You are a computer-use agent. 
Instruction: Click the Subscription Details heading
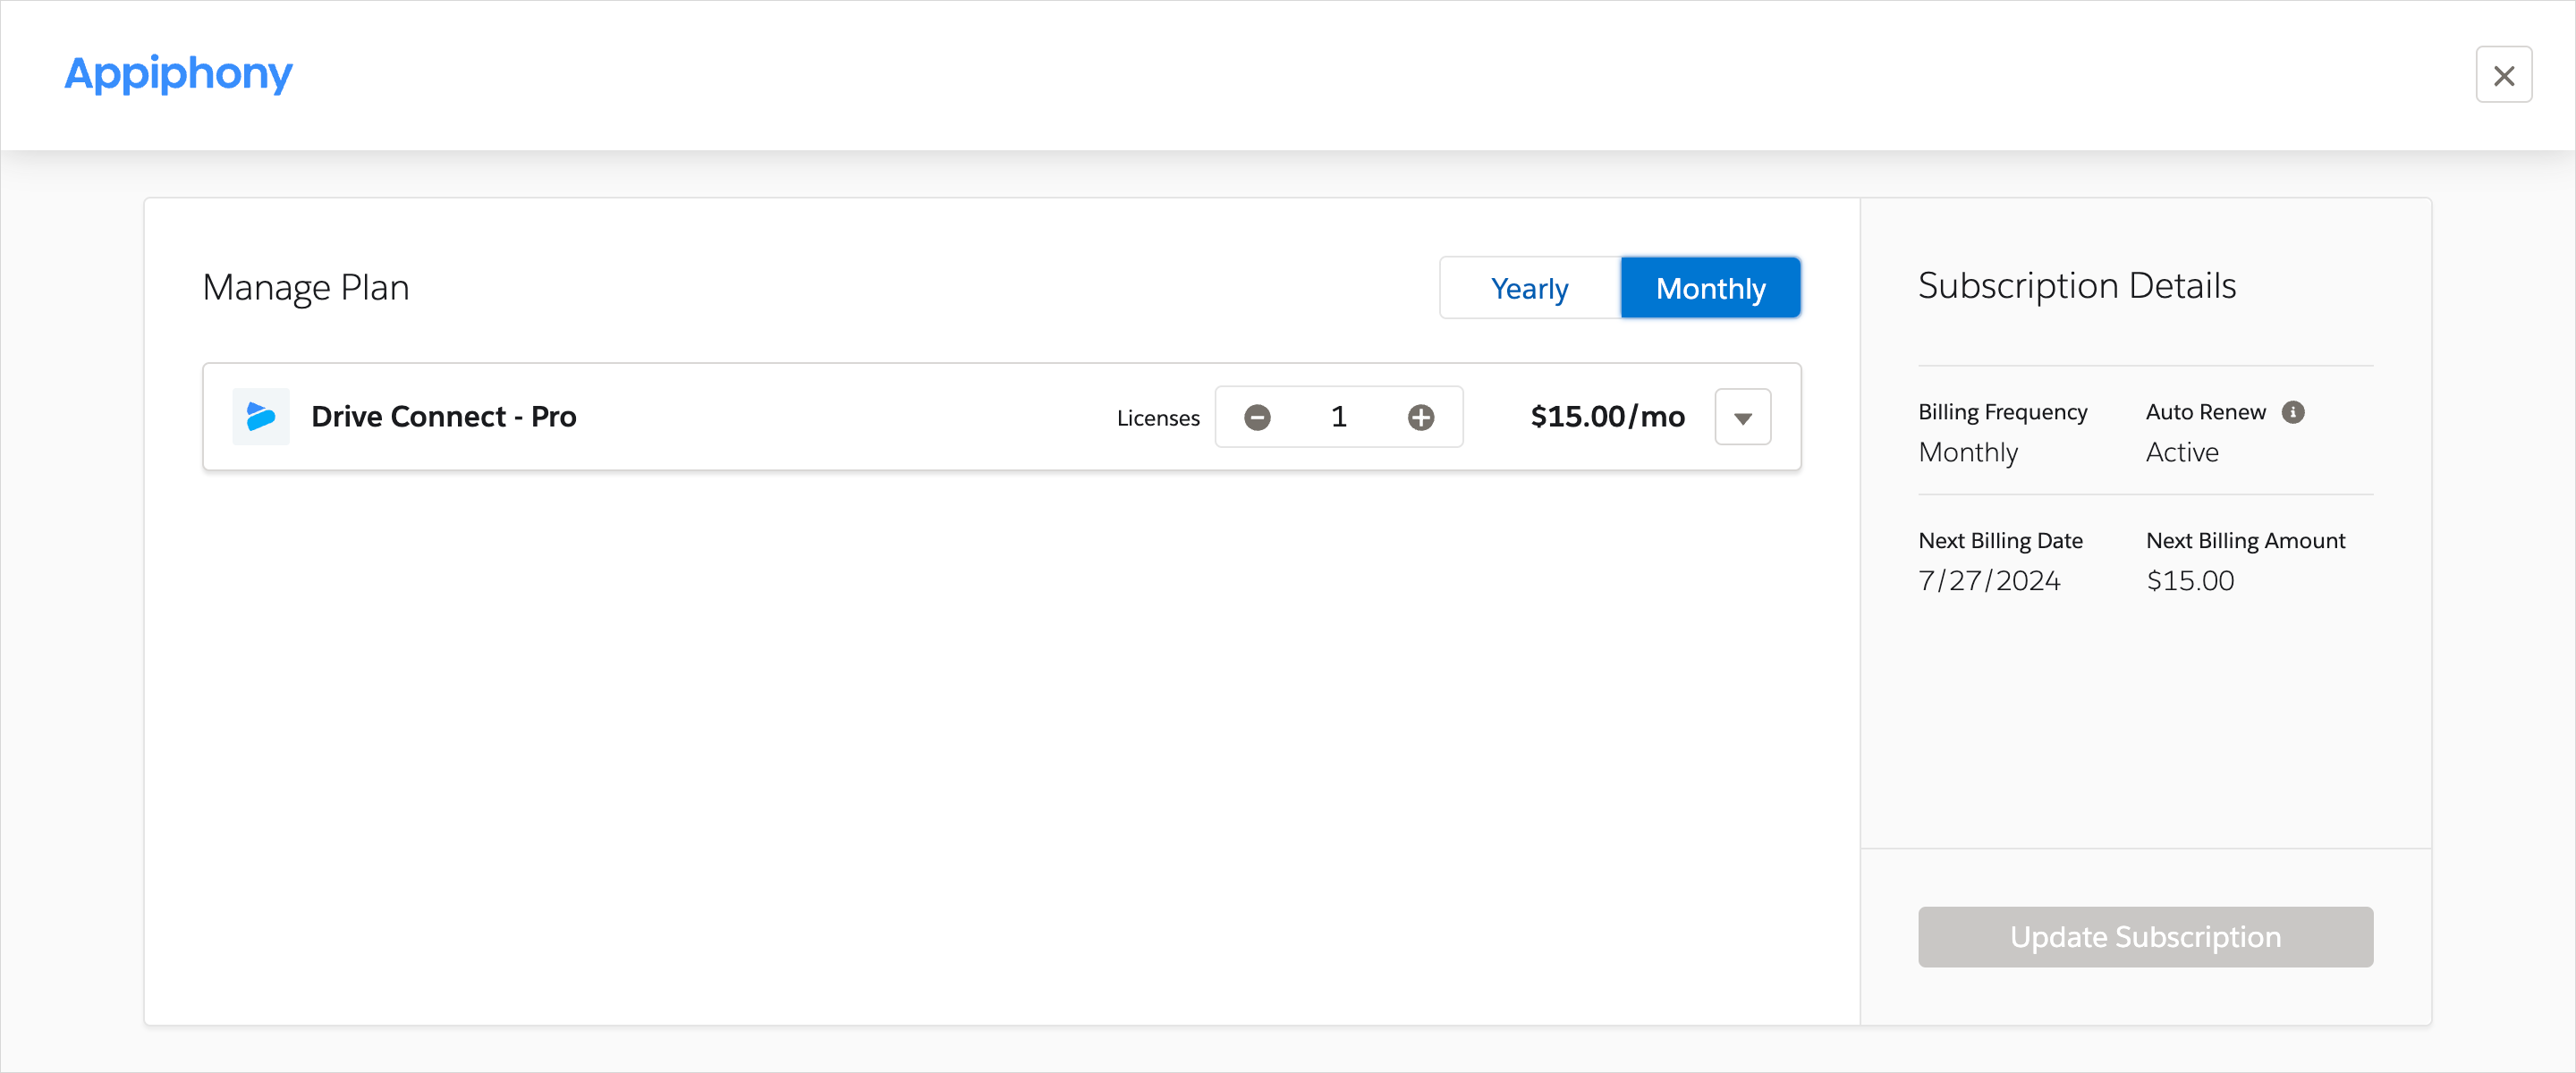[2076, 285]
